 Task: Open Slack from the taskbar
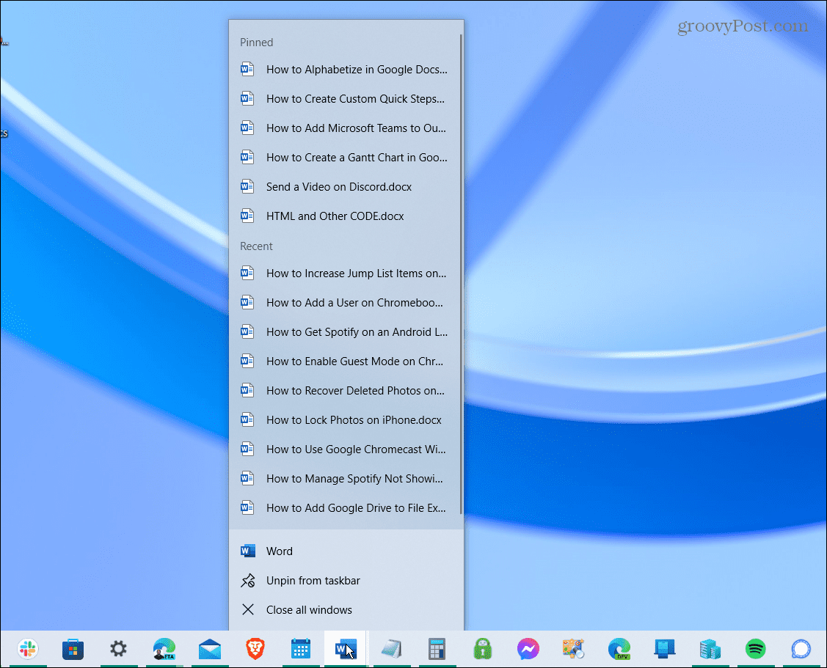pos(28,650)
